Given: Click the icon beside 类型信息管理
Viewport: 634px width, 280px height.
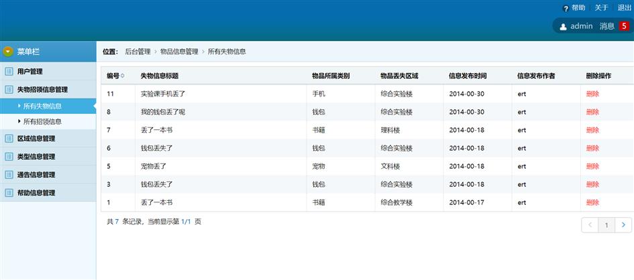Looking at the screenshot, I should (9, 157).
